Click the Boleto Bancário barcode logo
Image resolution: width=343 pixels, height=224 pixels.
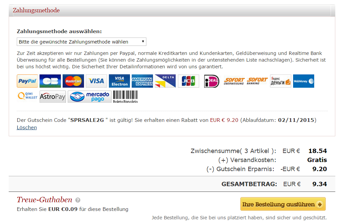point(125,97)
